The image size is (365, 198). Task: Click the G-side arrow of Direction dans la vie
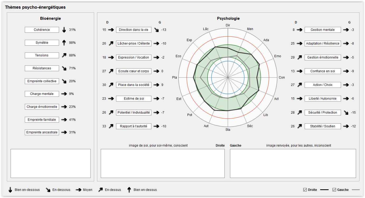pyautogui.click(x=157, y=30)
